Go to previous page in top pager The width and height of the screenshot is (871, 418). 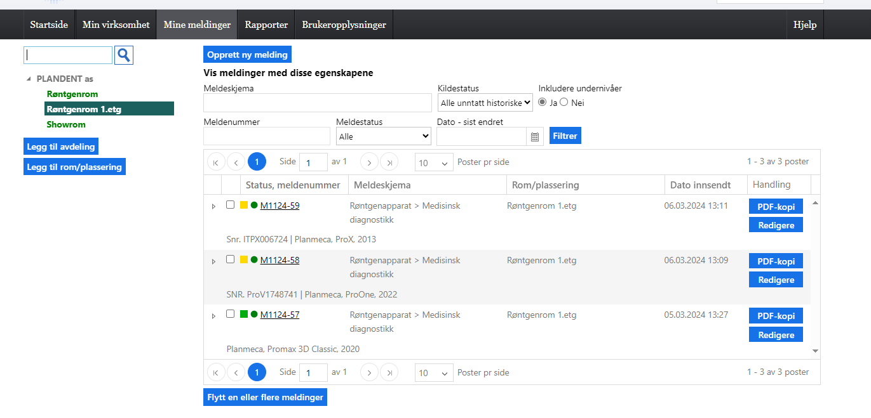click(x=236, y=162)
